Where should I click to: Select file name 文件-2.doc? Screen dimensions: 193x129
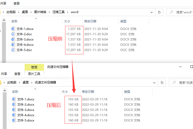pos(24,34)
